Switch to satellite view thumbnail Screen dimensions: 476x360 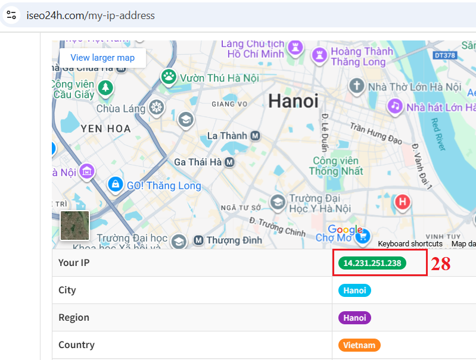75,226
